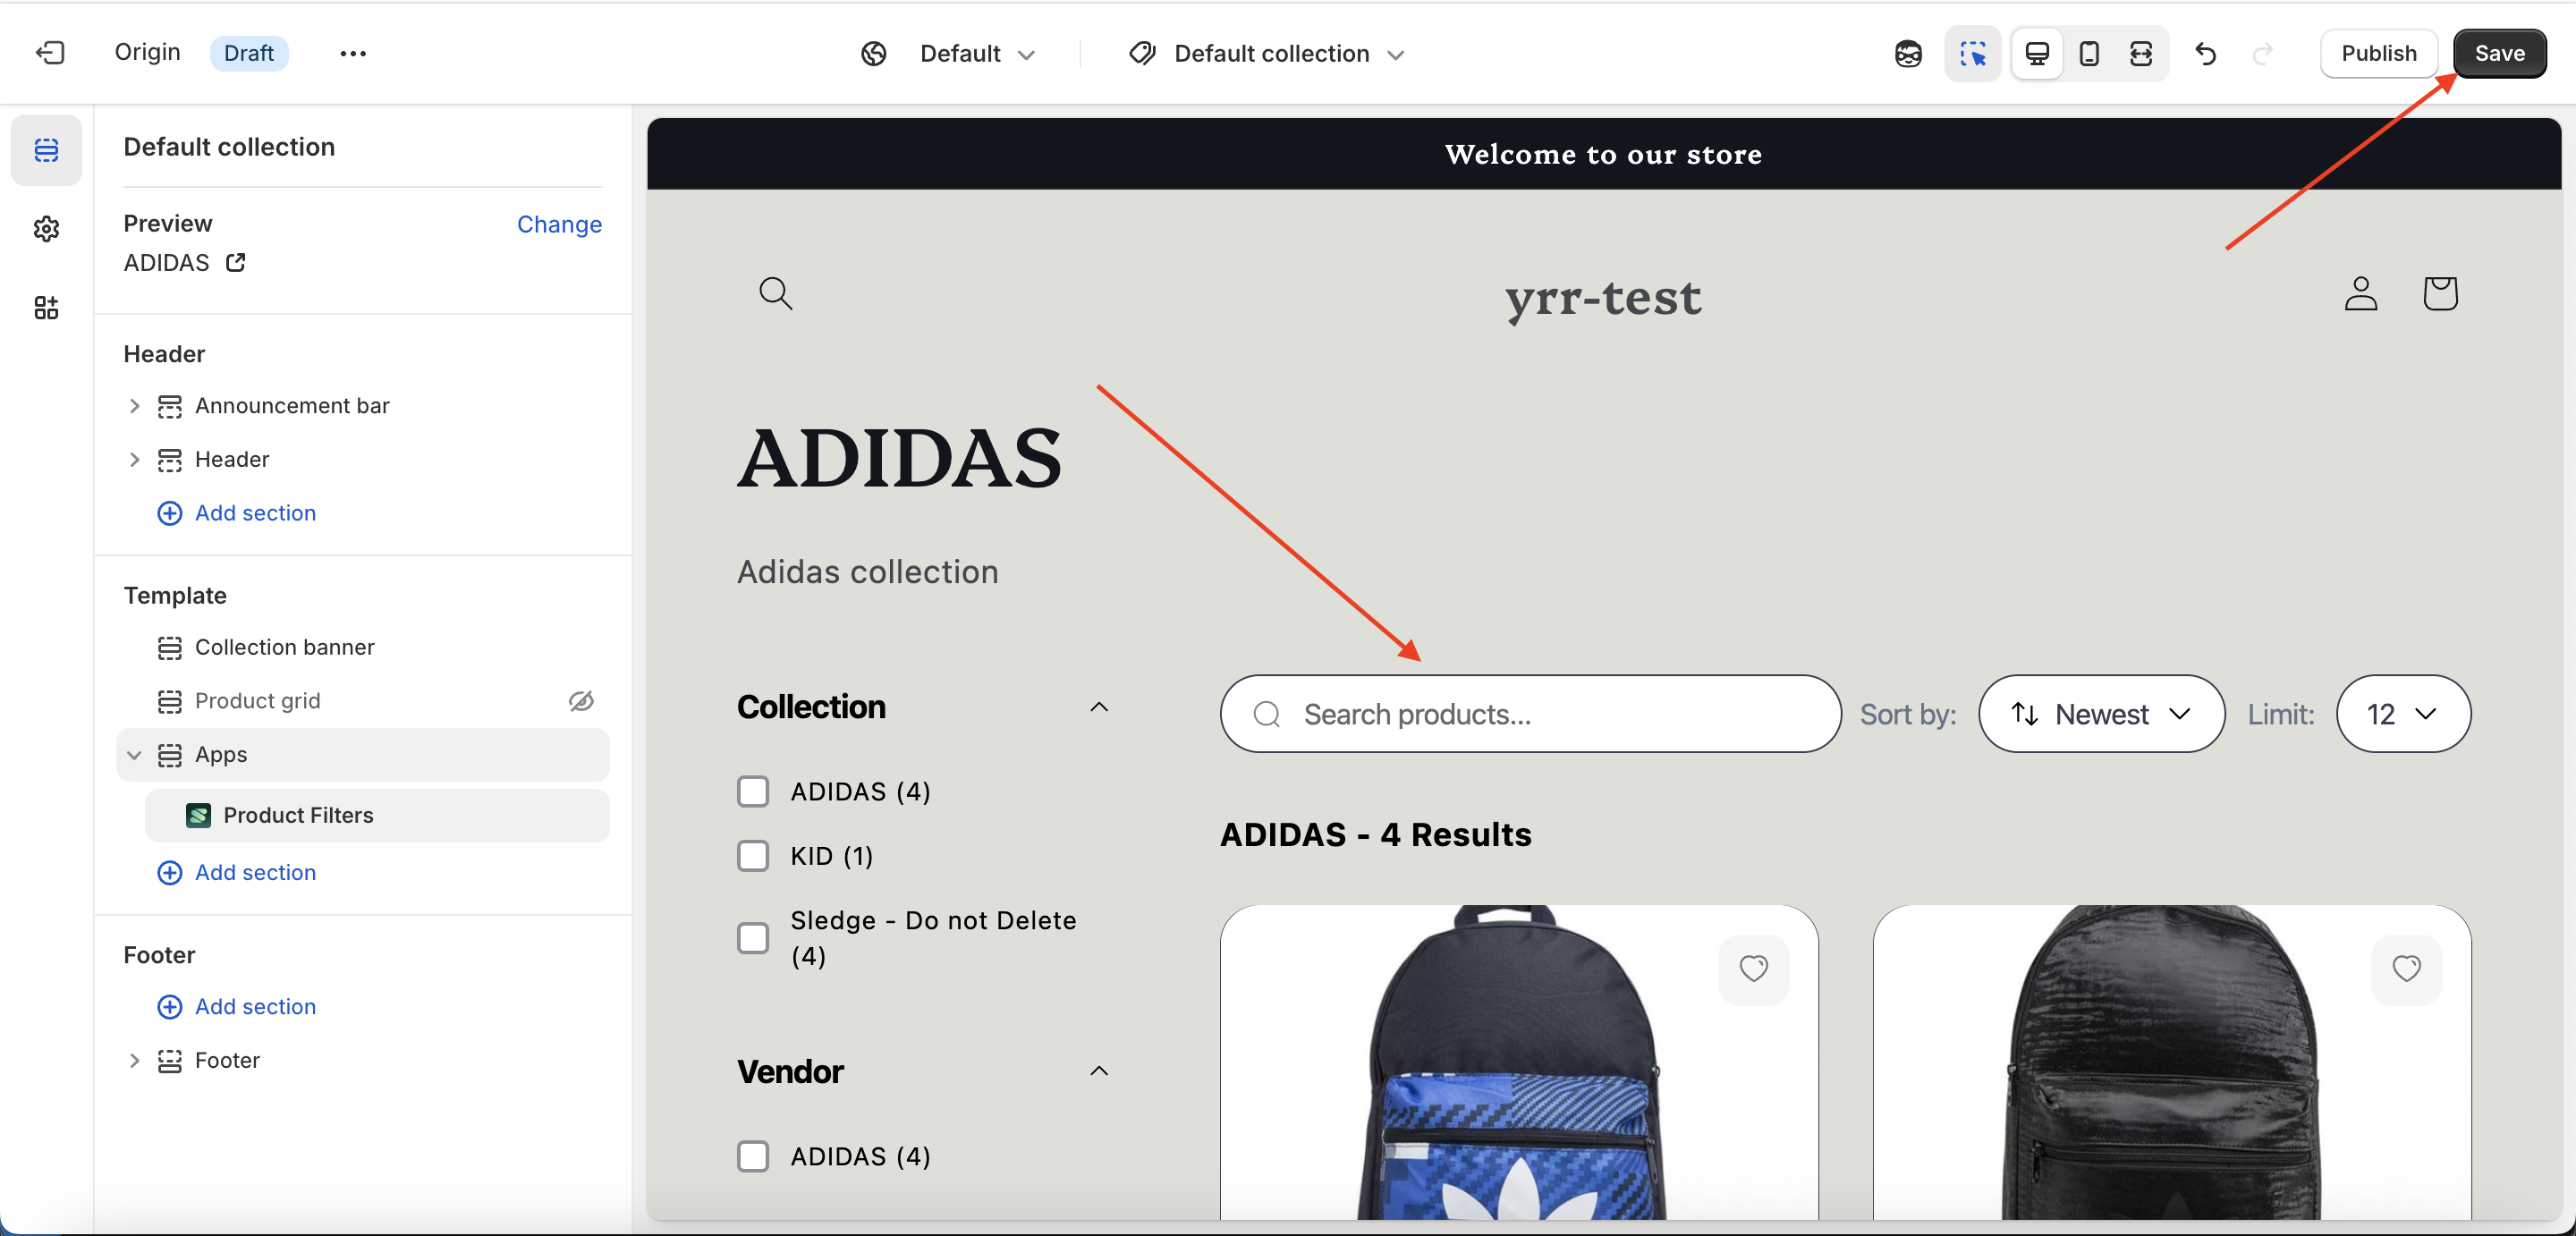This screenshot has height=1236, width=2576.
Task: Collapse the Apps section chevron
Action: pos(136,755)
